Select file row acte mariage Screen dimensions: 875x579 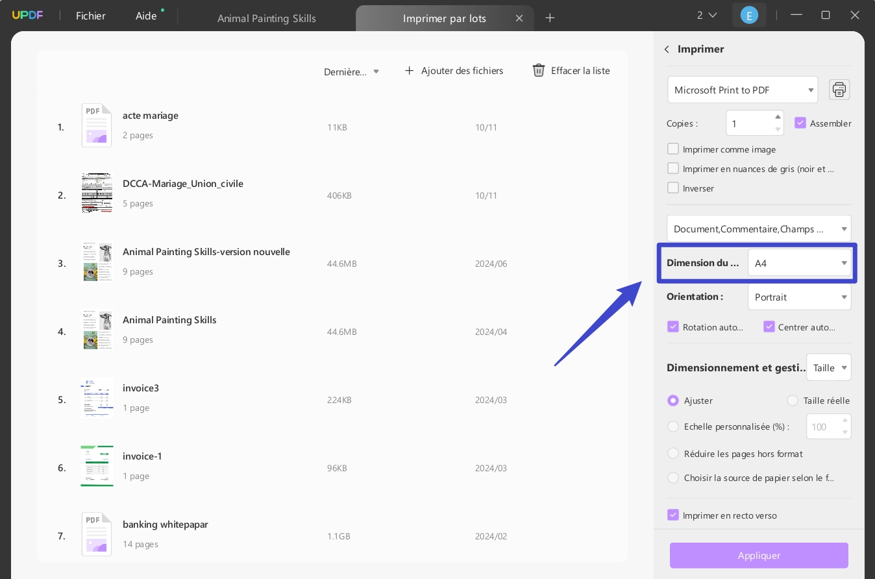tap(332, 125)
